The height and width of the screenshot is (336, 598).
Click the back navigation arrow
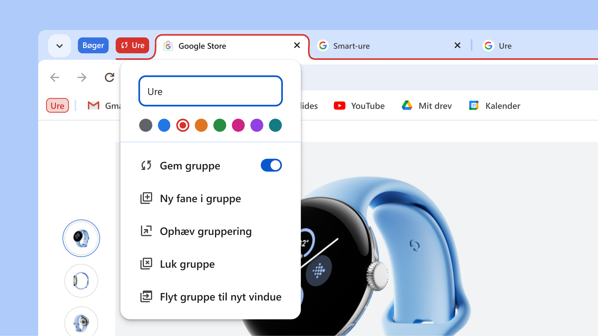(x=54, y=77)
